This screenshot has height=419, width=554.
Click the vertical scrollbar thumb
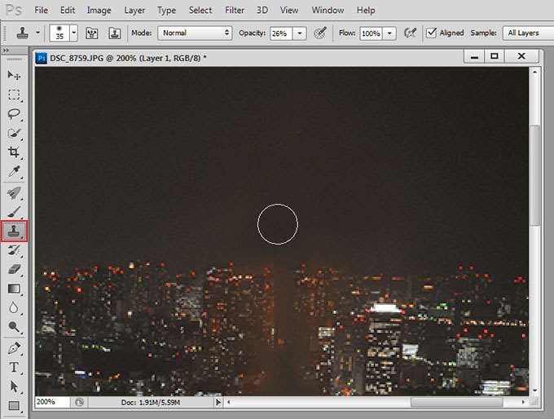[x=535, y=175]
